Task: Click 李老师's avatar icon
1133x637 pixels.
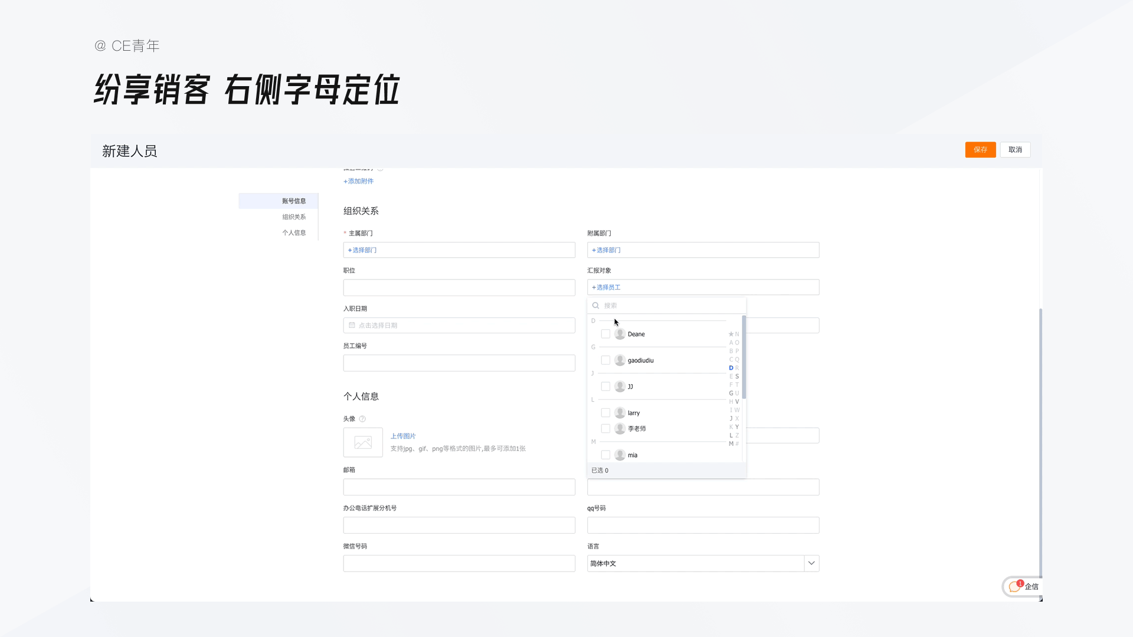Action: (620, 429)
